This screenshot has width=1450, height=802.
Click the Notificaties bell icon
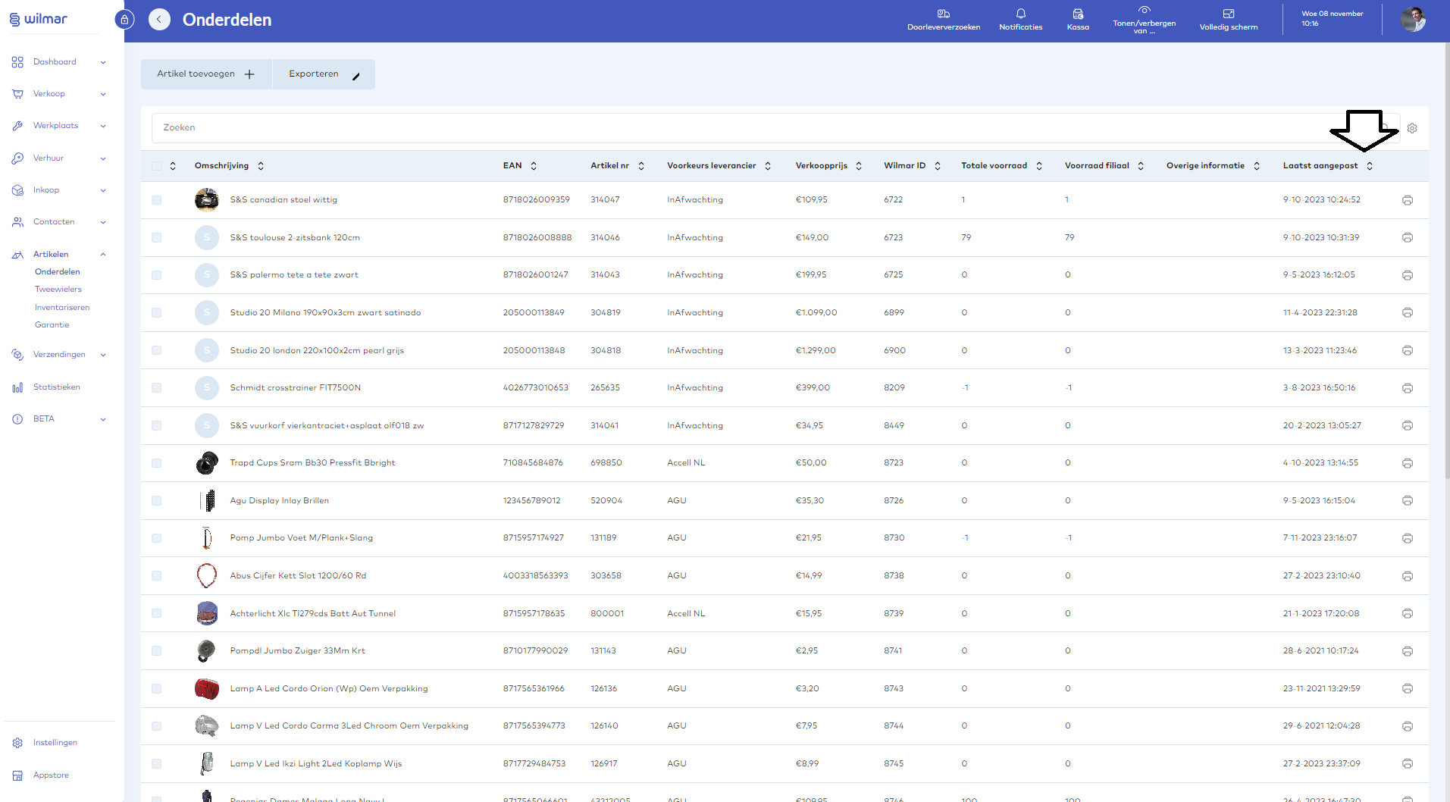coord(1020,14)
